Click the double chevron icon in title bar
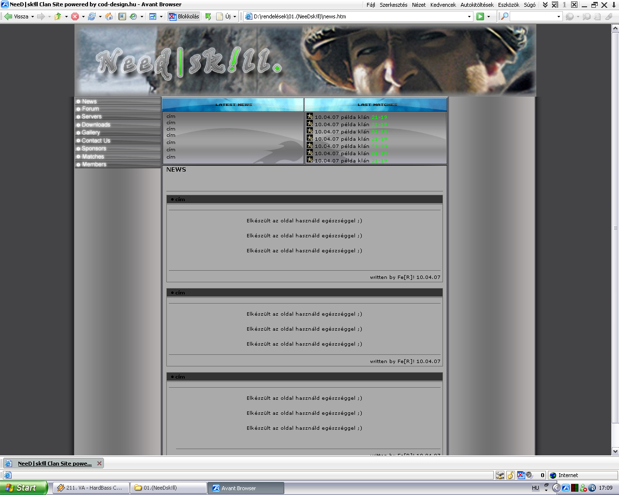The image size is (619, 495). [x=545, y=5]
